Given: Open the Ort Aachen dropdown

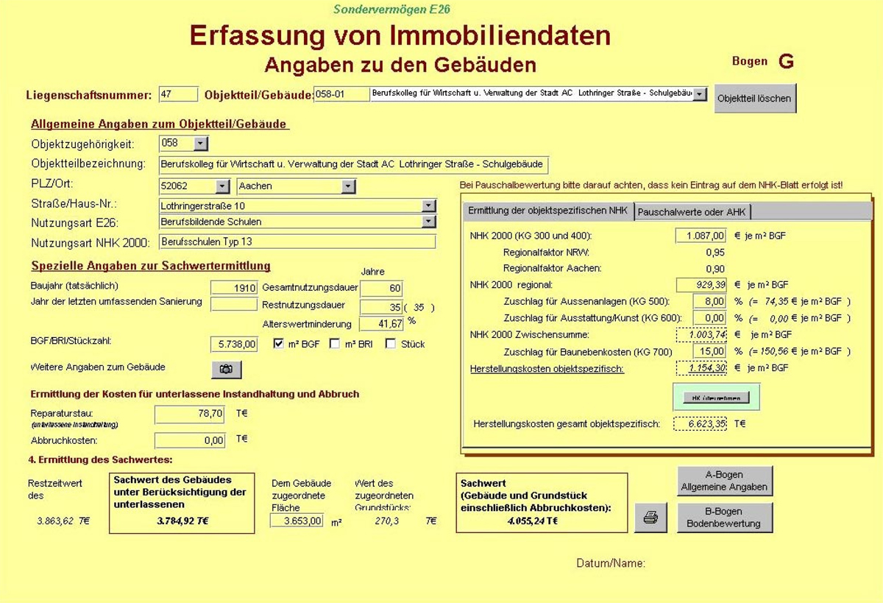Looking at the screenshot, I should [348, 186].
